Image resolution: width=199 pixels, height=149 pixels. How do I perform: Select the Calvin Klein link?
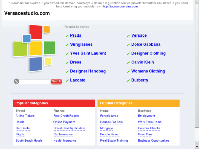point(143,62)
